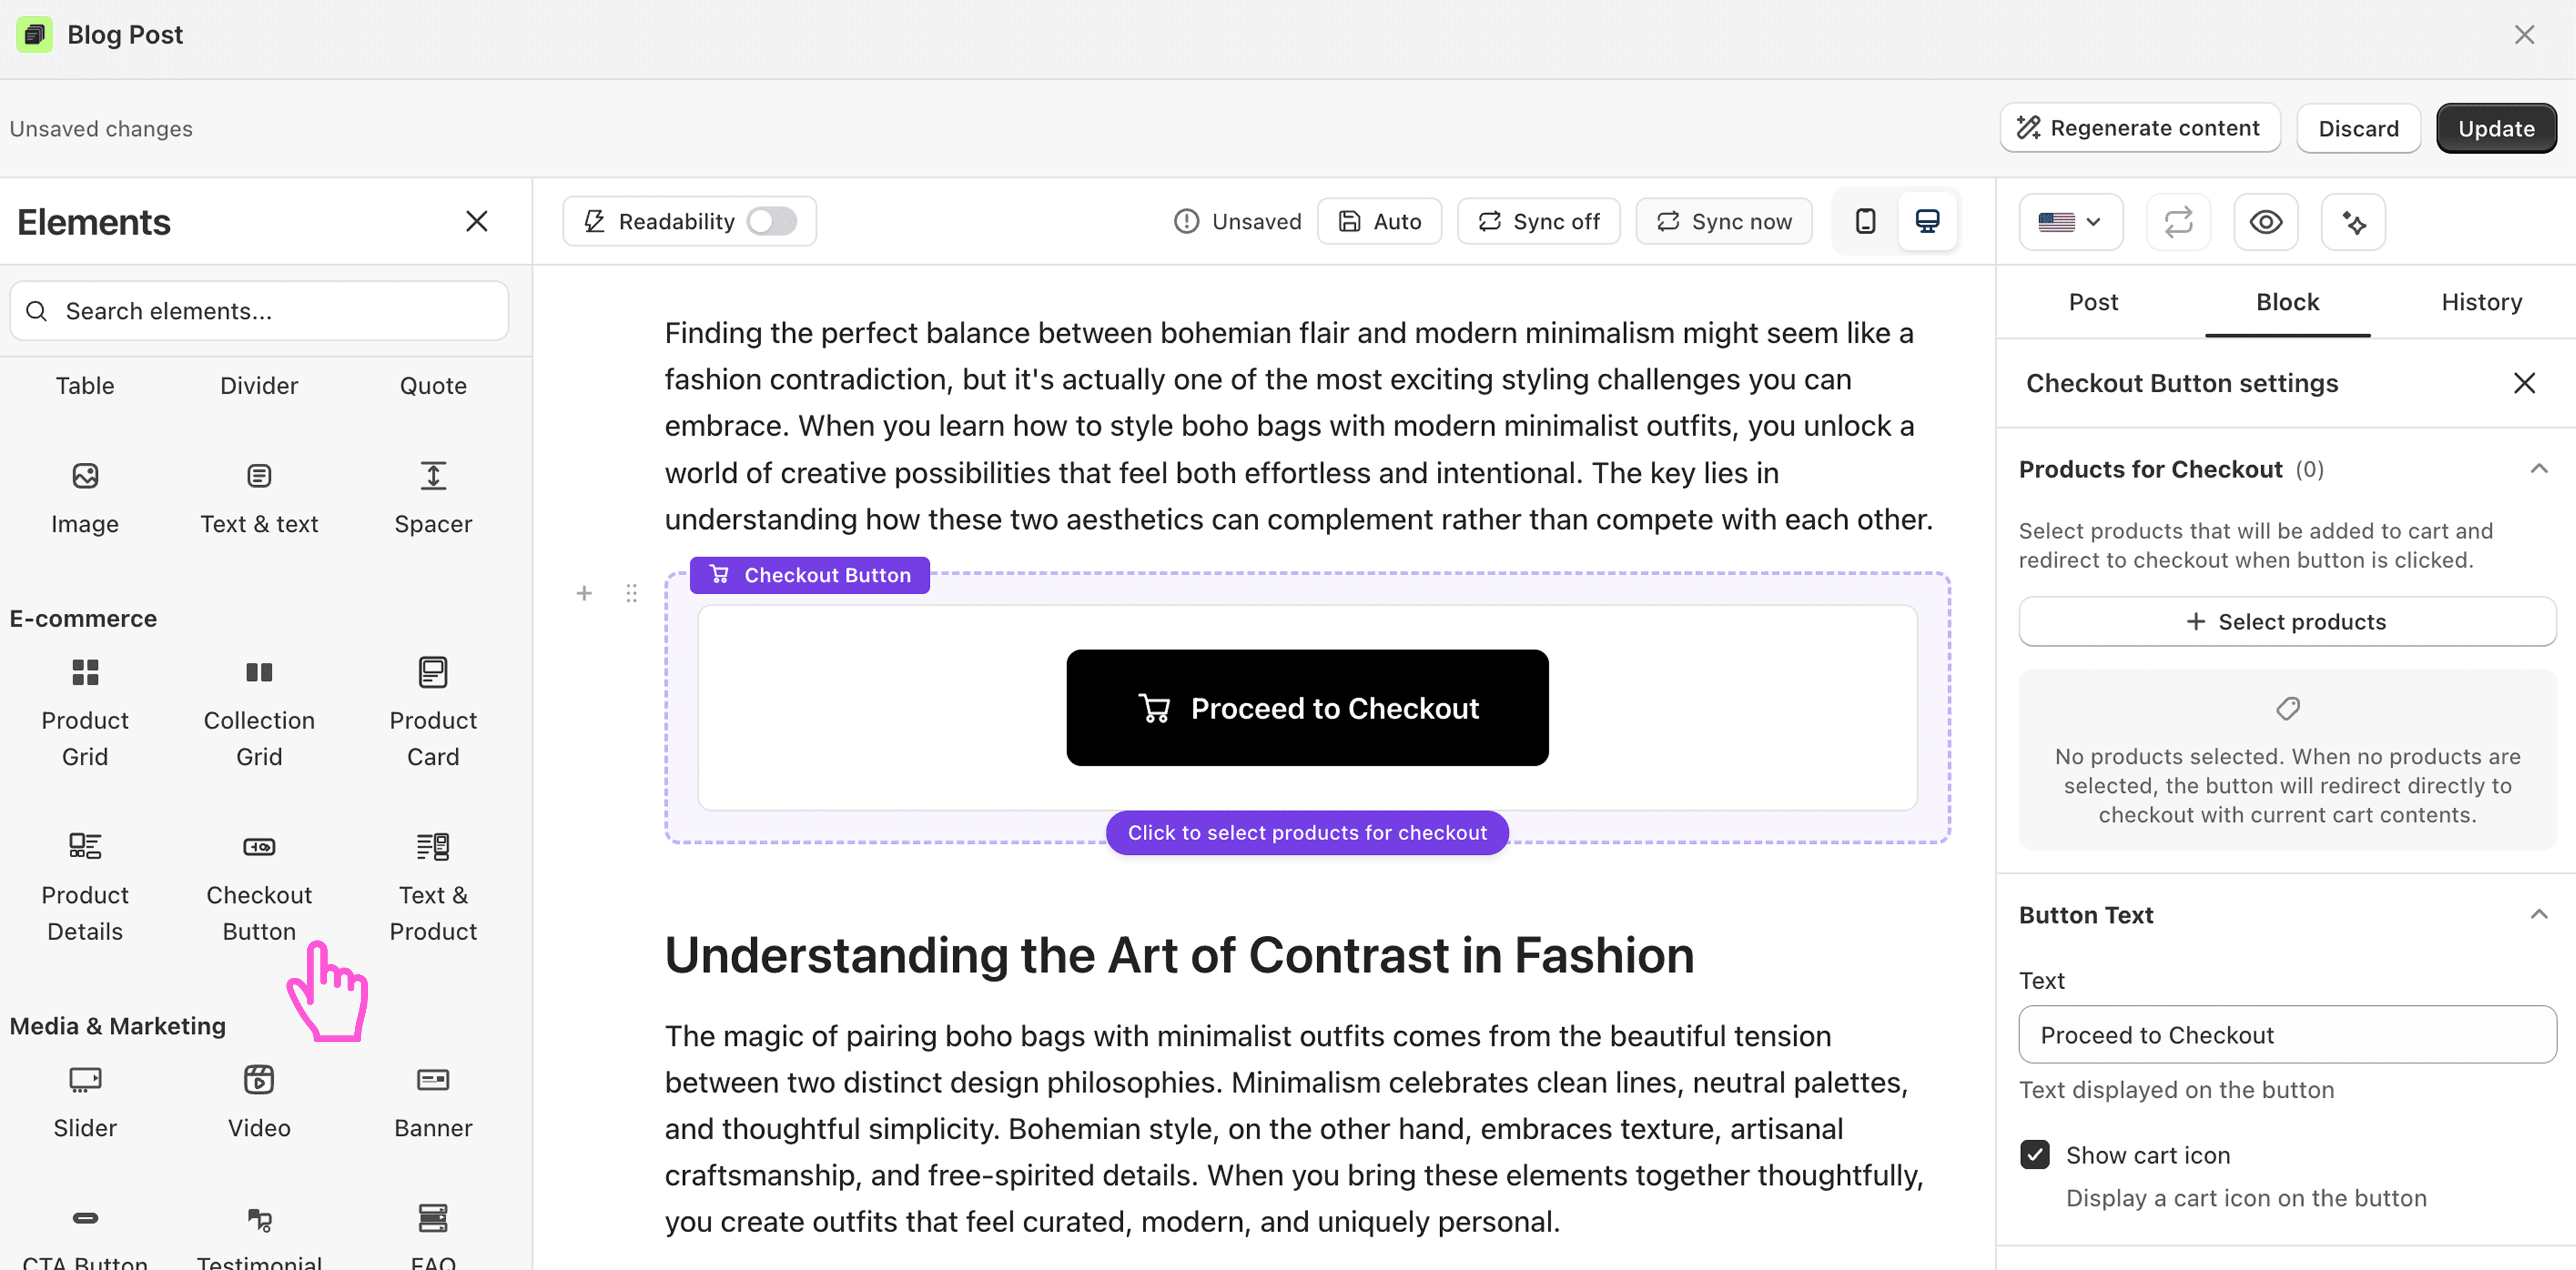Screen dimensions: 2576x1270
Task: Click the Blog Post app logo
Action: coord(35,35)
